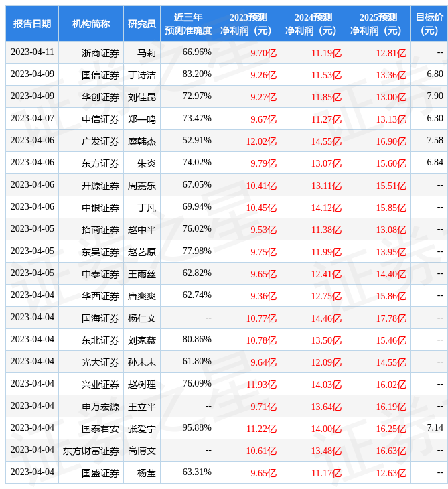The height and width of the screenshot is (489, 448).
Task: Click the 52.91% accuracy value
Action: tap(197, 141)
